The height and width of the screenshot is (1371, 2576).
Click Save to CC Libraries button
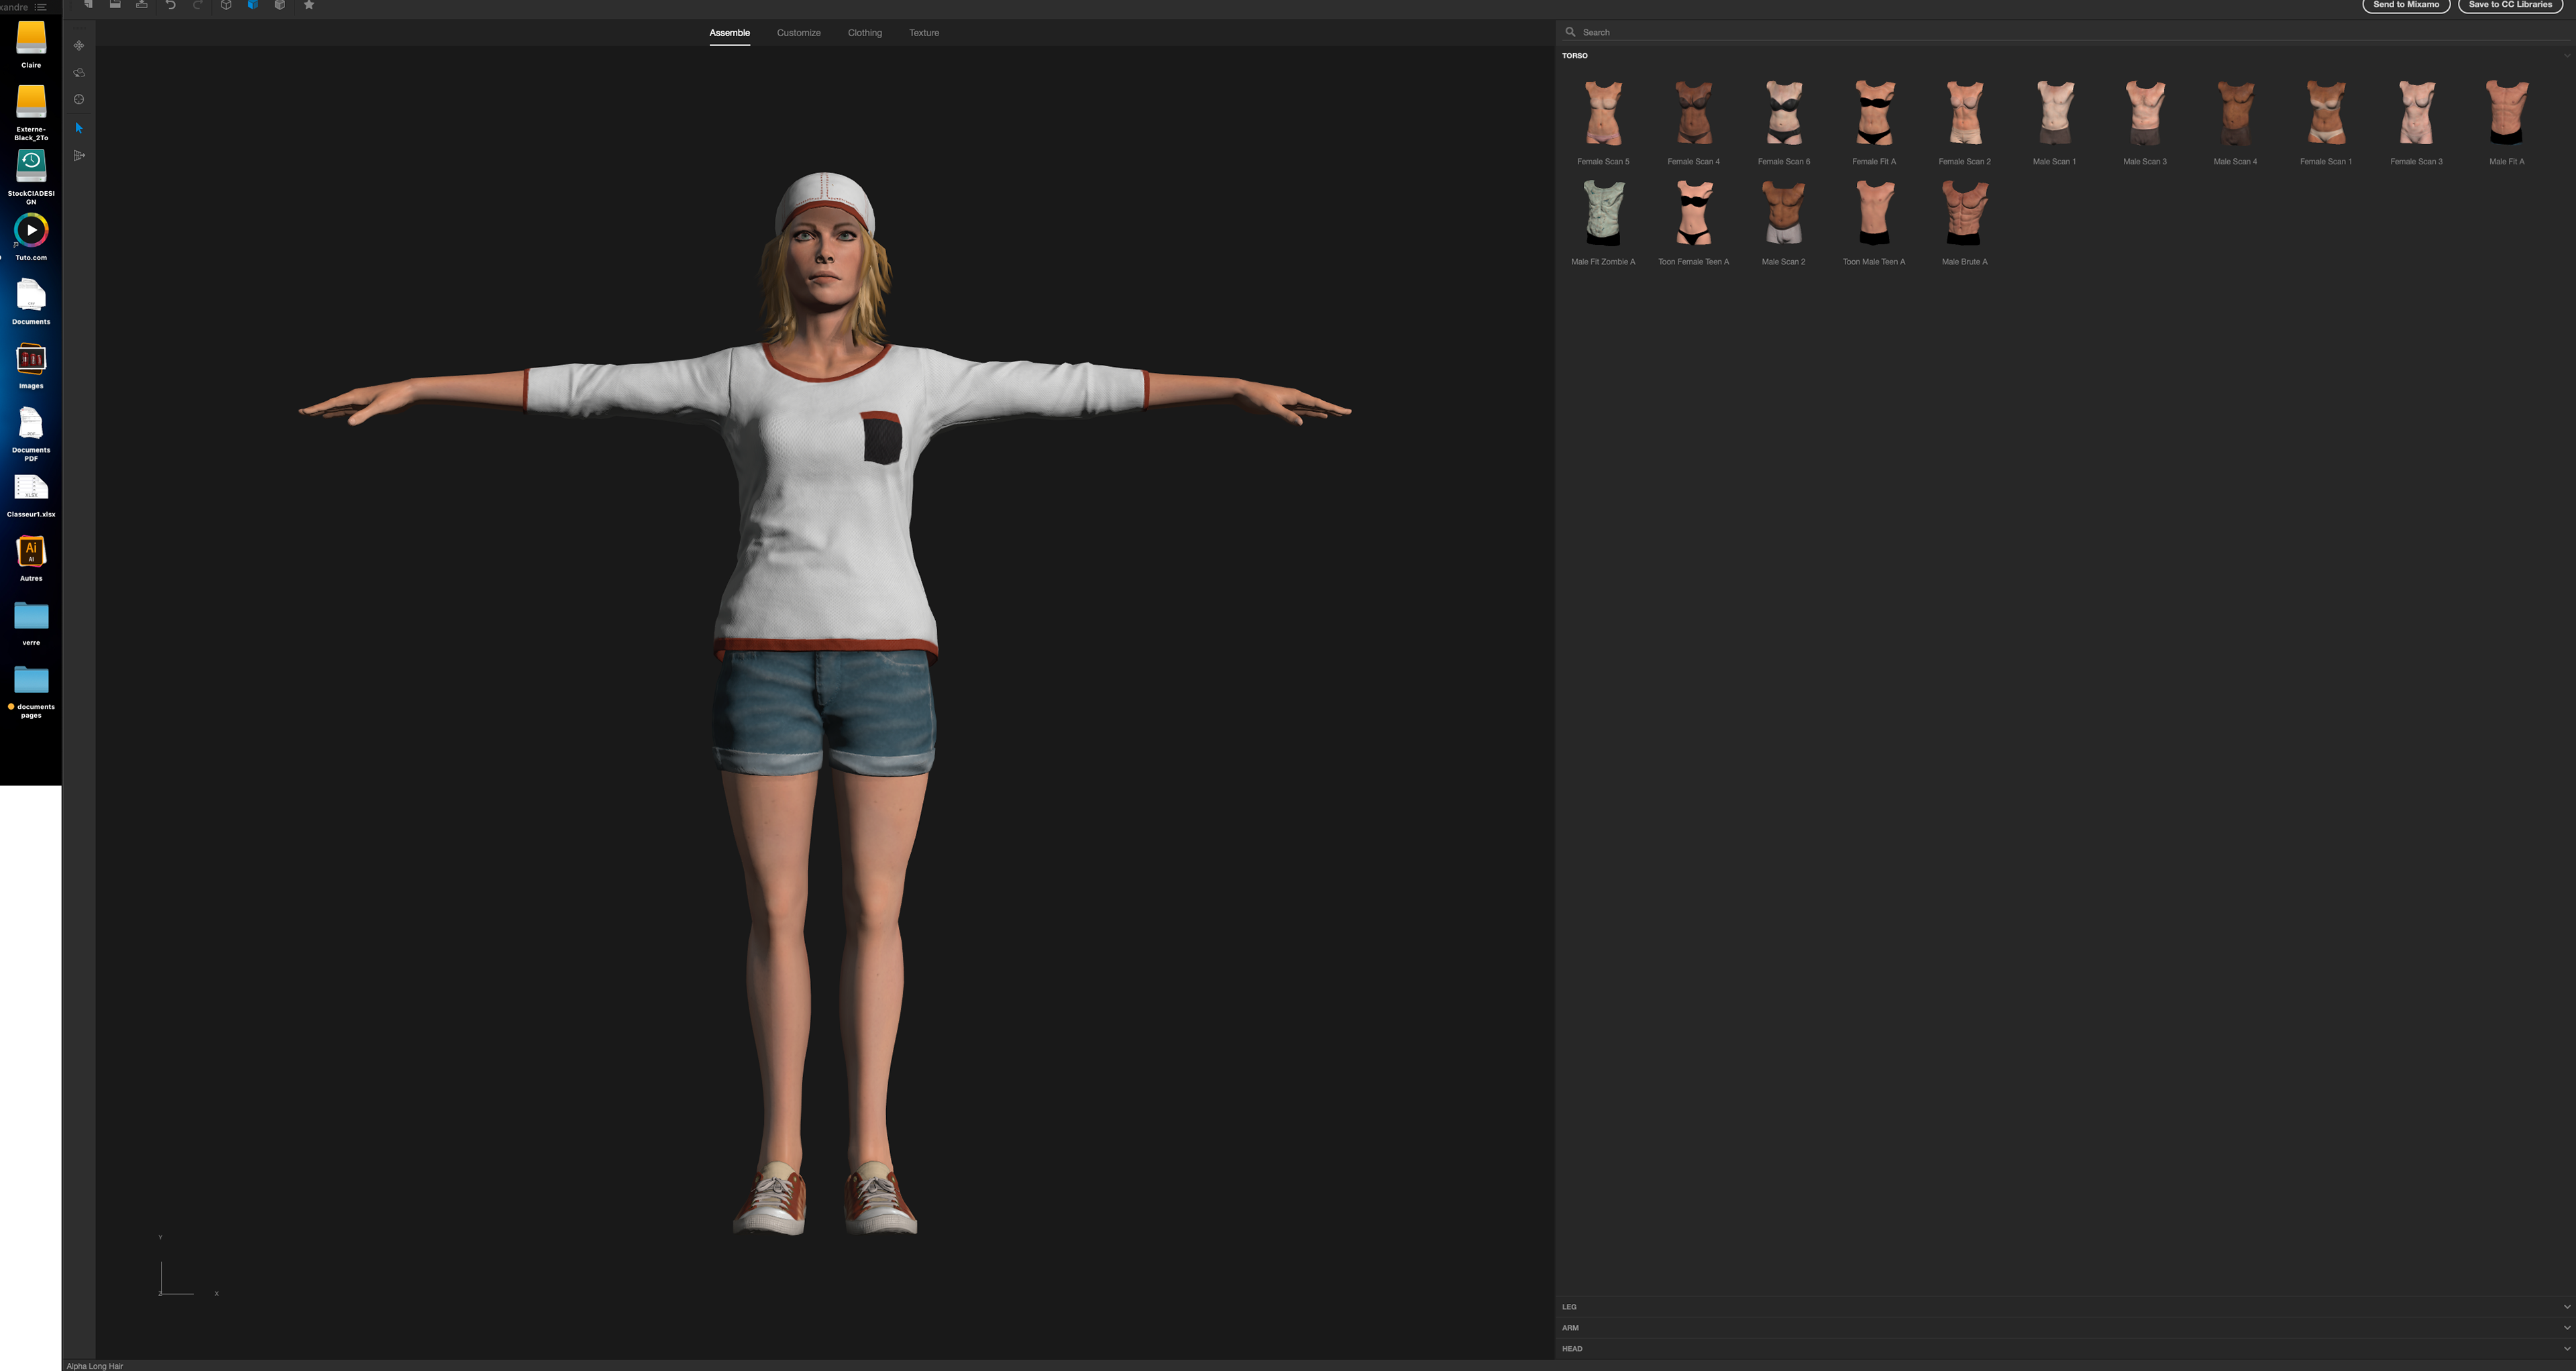(2510, 5)
